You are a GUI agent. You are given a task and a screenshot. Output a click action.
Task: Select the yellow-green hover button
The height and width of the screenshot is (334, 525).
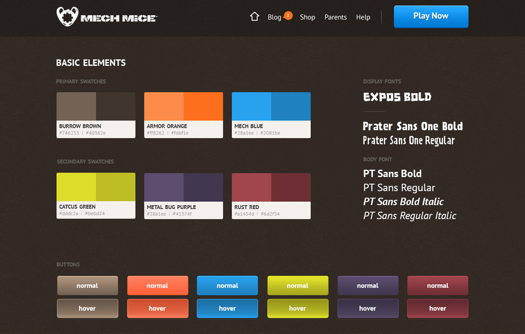click(x=298, y=308)
